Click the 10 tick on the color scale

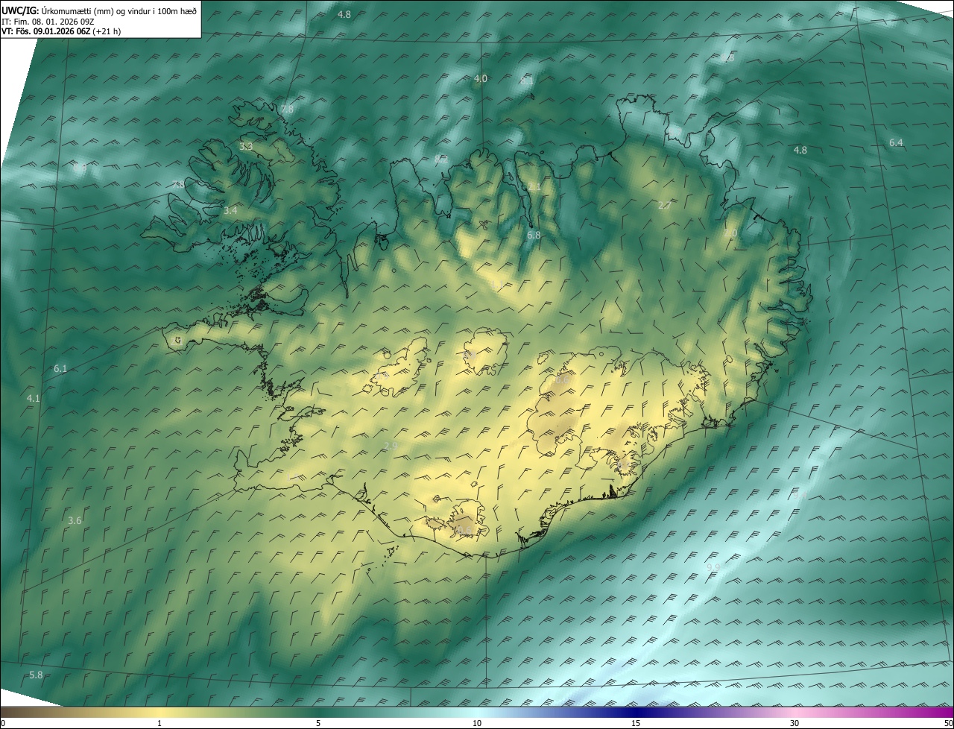(477, 723)
